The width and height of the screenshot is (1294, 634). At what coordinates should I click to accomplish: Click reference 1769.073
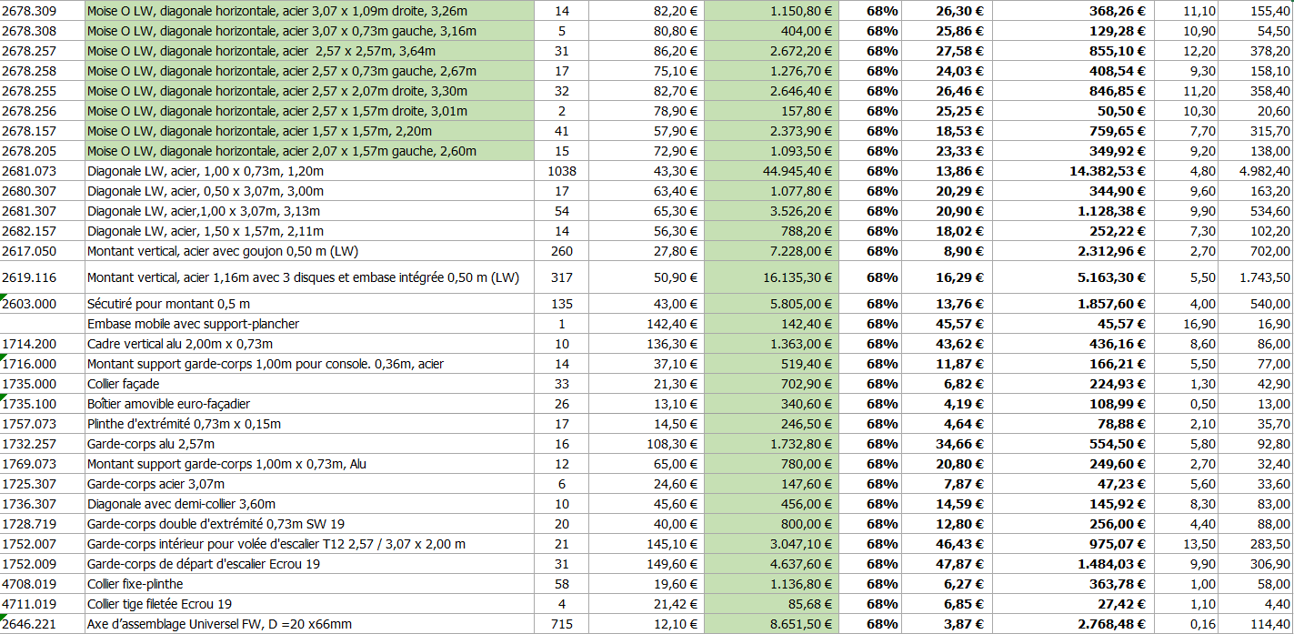[42, 464]
